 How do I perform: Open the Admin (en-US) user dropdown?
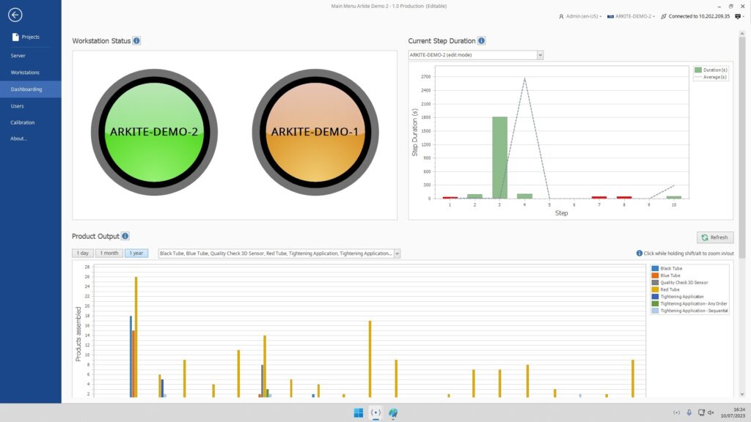[x=580, y=16]
